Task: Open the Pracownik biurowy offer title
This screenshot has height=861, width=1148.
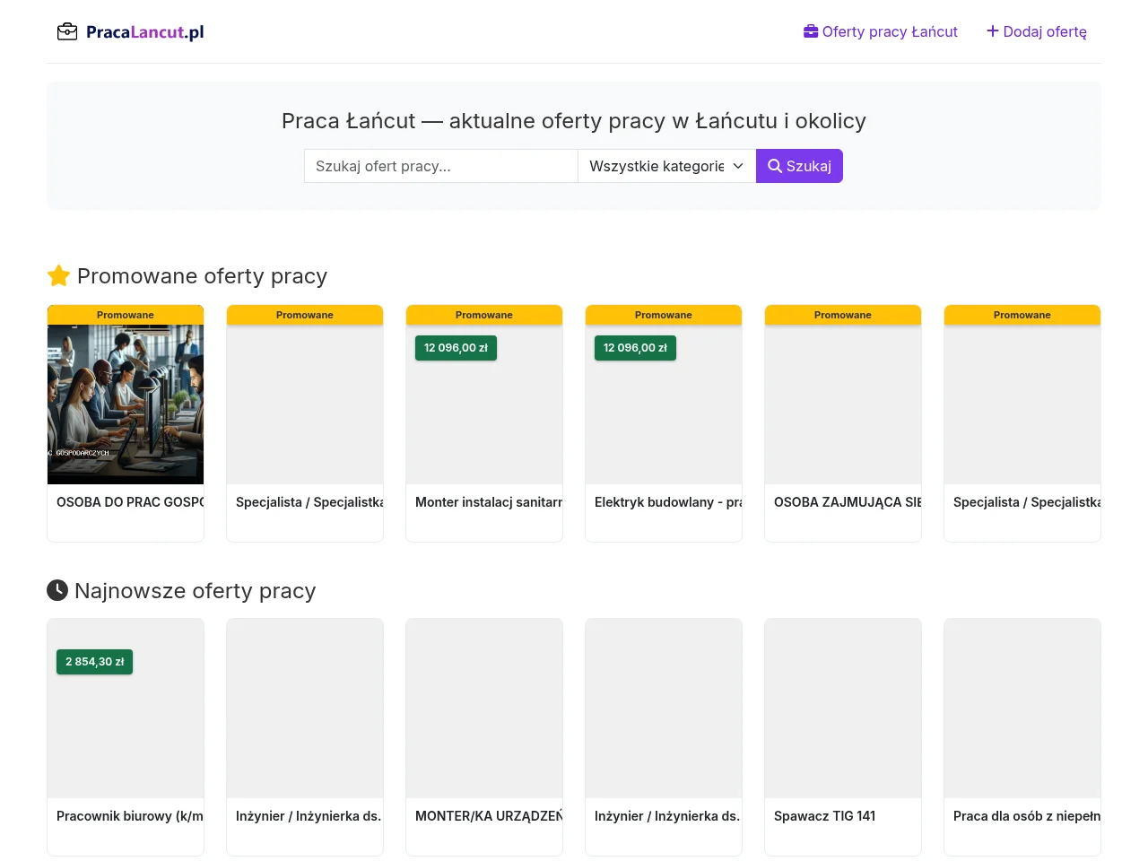Action: (130, 816)
